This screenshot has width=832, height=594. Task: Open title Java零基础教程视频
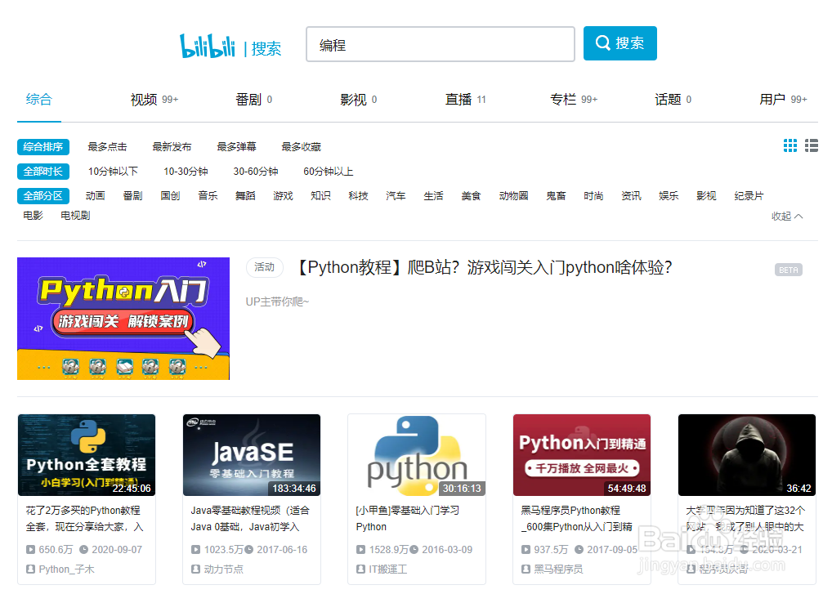[250, 518]
